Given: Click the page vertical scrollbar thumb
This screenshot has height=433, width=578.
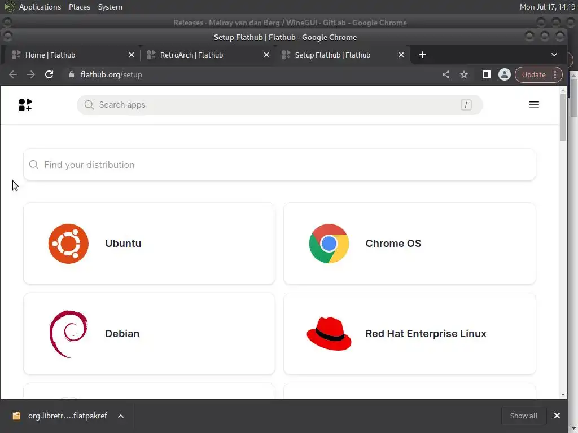Looking at the screenshot, I should [563, 118].
